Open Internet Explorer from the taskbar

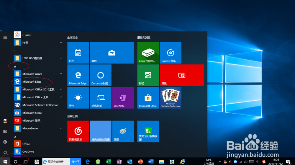183,162
